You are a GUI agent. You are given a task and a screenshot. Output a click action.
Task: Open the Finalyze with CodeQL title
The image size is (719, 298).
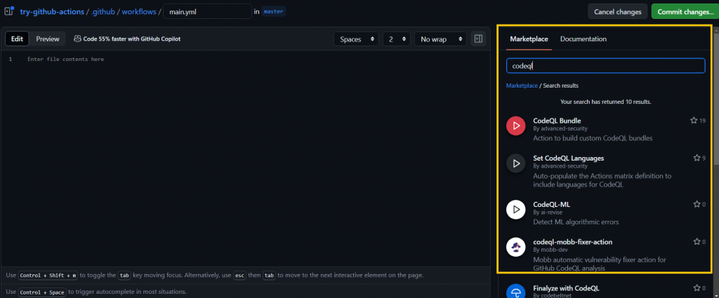click(567, 288)
